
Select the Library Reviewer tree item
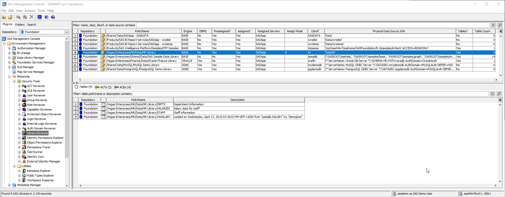pyautogui.click(x=38, y=133)
